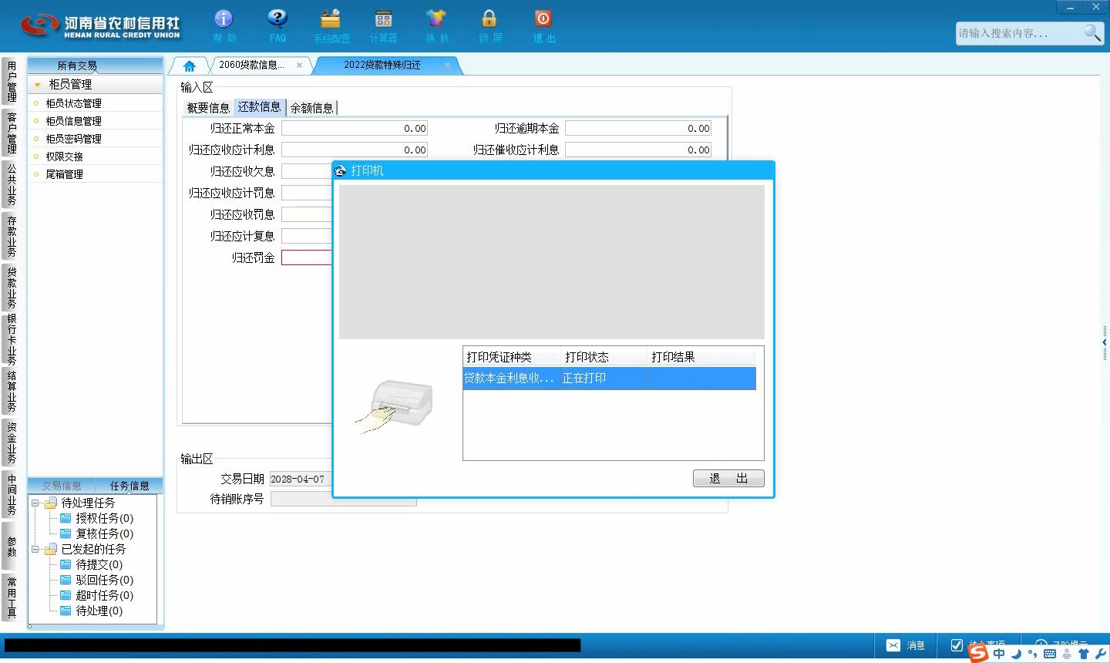This screenshot has width=1110, height=663.
Task: Select 超时任务(0) in task tree
Action: [104, 595]
